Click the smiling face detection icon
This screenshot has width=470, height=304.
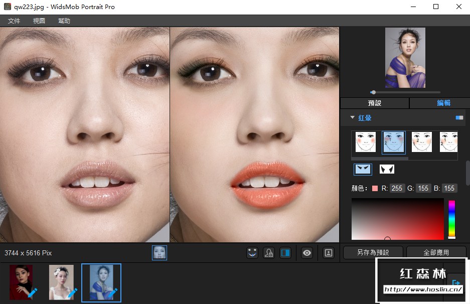252,253
